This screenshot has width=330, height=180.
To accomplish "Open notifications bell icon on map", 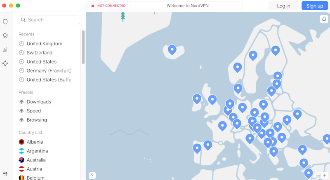I will (x=324, y=19).
